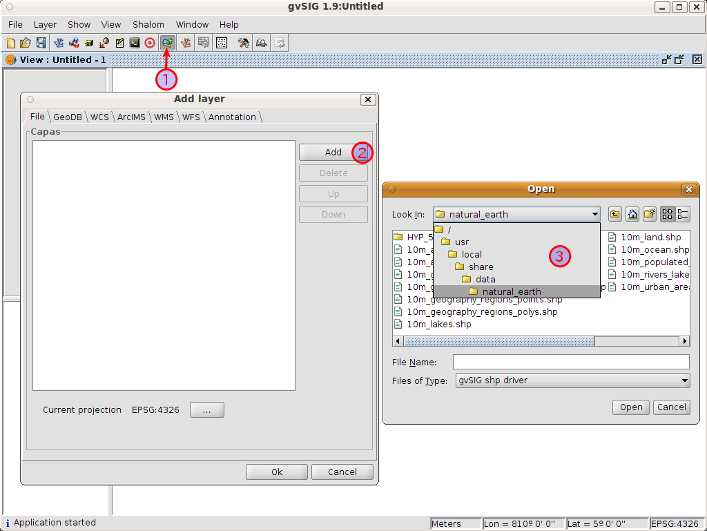Switch to List view in Open dialog
The width and height of the screenshot is (707, 531).
(x=668, y=214)
